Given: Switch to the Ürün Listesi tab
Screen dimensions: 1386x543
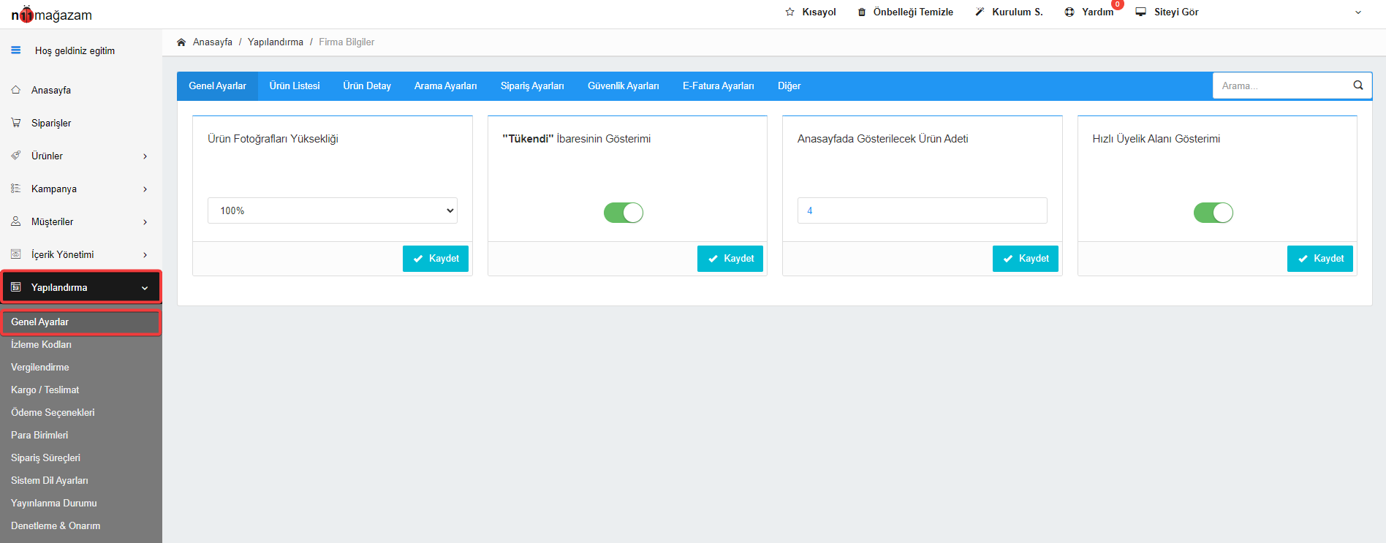Looking at the screenshot, I should pyautogui.click(x=295, y=86).
